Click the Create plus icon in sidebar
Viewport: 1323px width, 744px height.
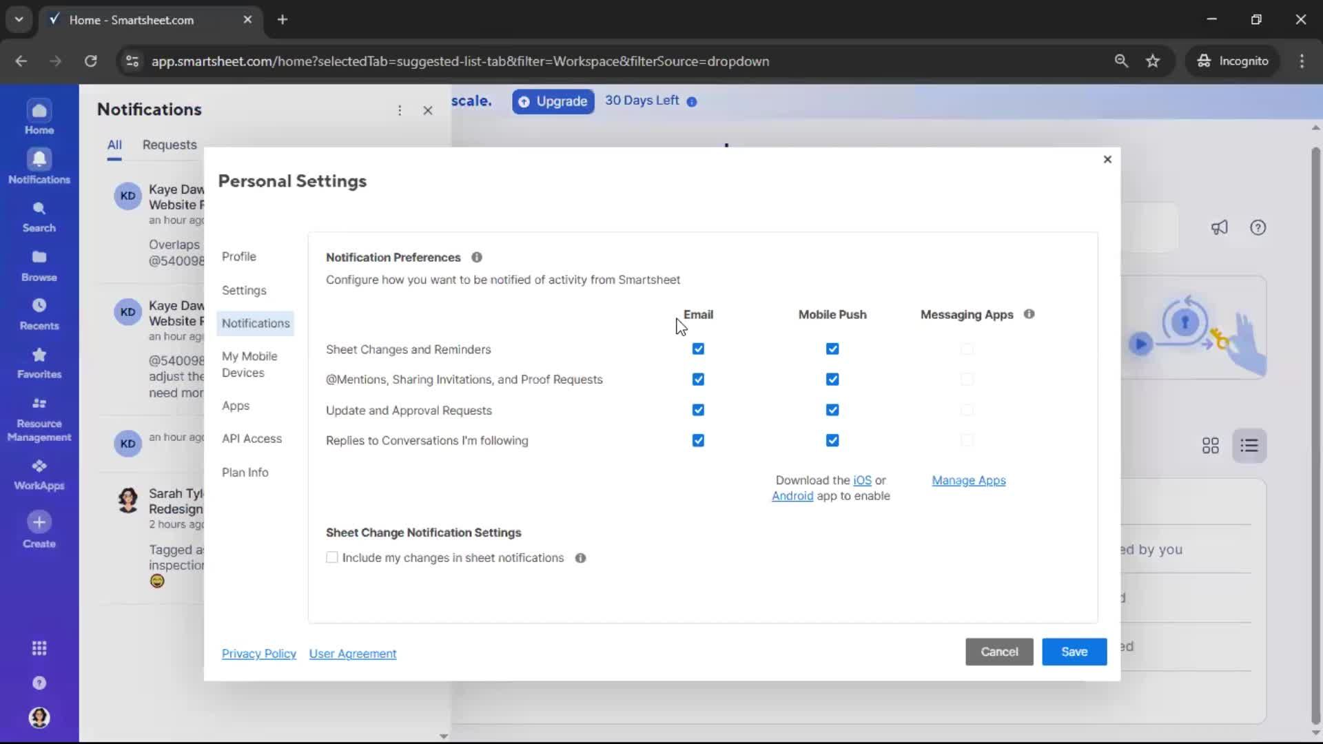(x=39, y=522)
